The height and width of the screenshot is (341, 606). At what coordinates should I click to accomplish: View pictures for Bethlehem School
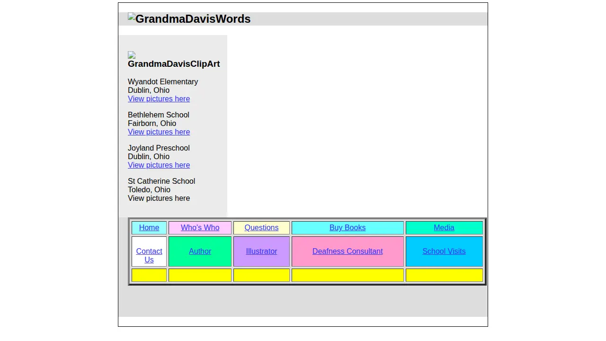pyautogui.click(x=159, y=132)
